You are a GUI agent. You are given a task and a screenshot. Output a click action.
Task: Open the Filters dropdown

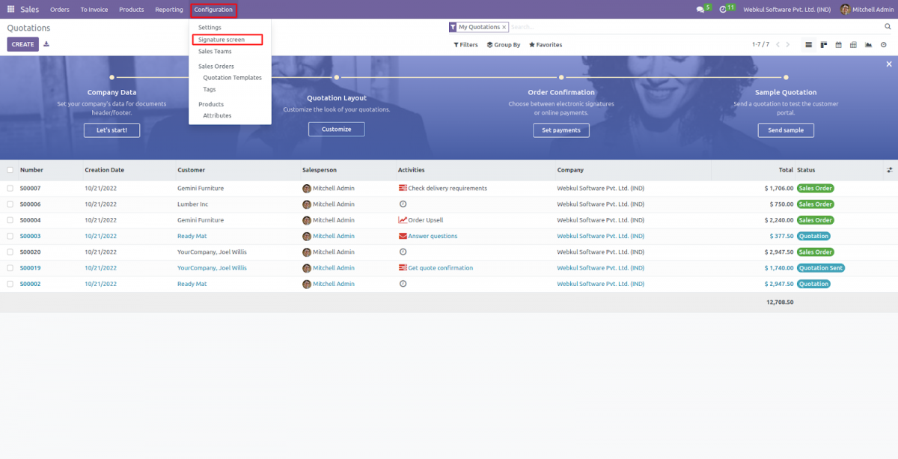pos(465,45)
